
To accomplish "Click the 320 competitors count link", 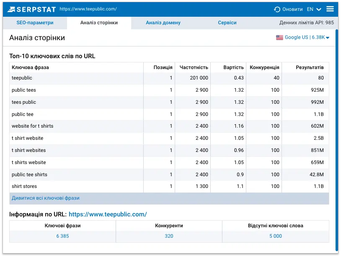I will click(169, 236).
